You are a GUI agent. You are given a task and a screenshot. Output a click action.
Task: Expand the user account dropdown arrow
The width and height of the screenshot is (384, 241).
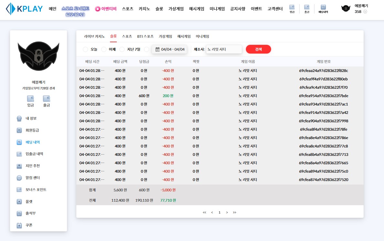pyautogui.click(x=365, y=12)
